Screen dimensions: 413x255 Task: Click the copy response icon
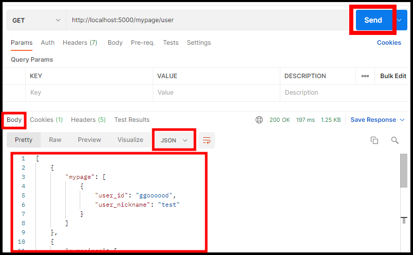point(374,140)
